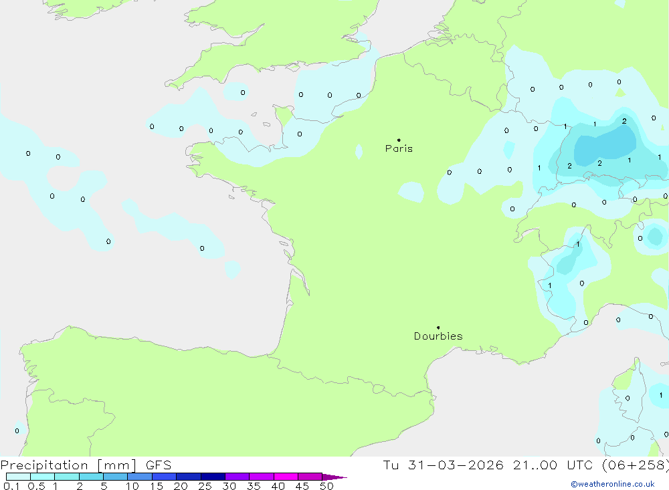Click the legend value 0.1

[11, 486]
